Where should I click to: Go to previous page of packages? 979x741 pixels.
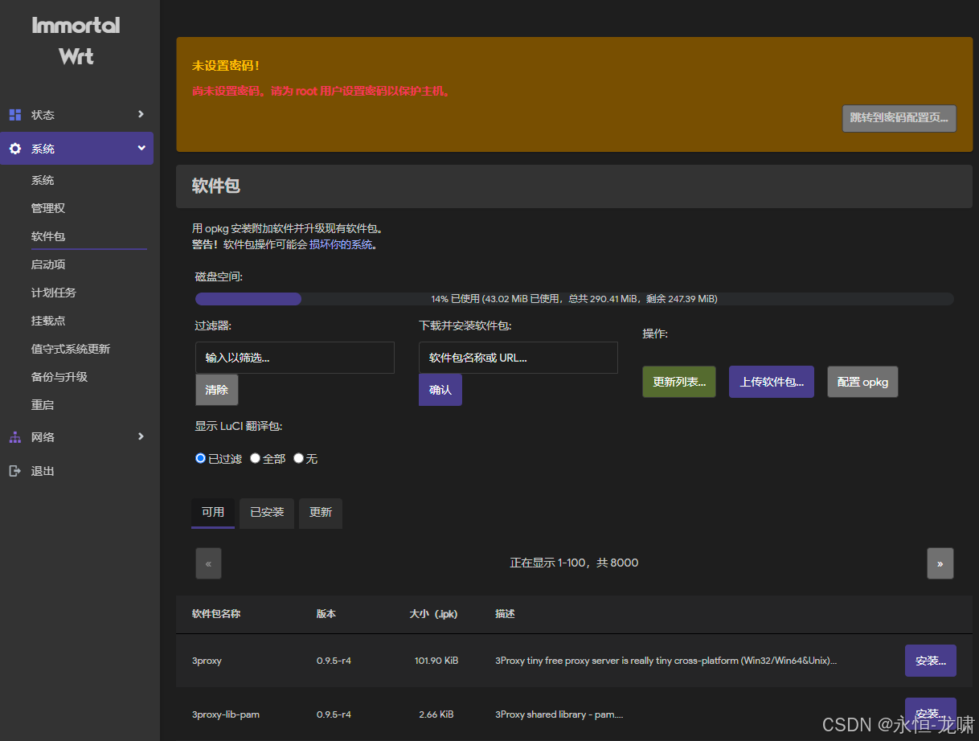pos(208,563)
